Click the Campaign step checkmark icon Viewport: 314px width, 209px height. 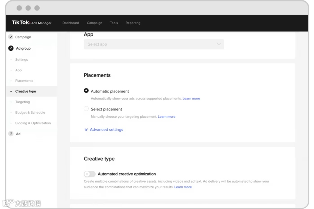click(x=11, y=37)
